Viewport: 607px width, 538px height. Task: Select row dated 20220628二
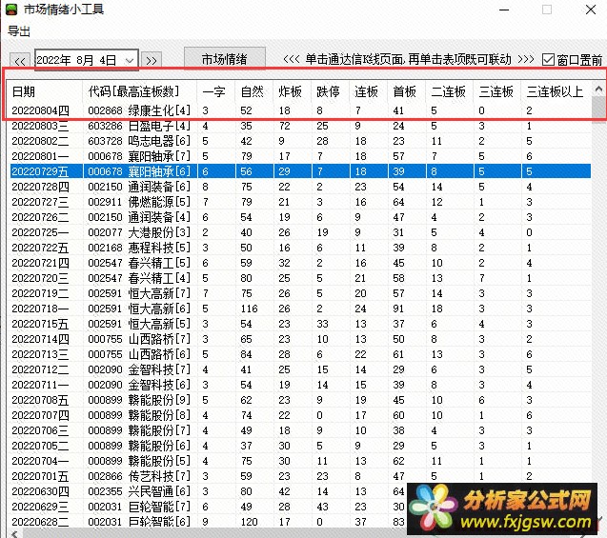[x=298, y=522]
